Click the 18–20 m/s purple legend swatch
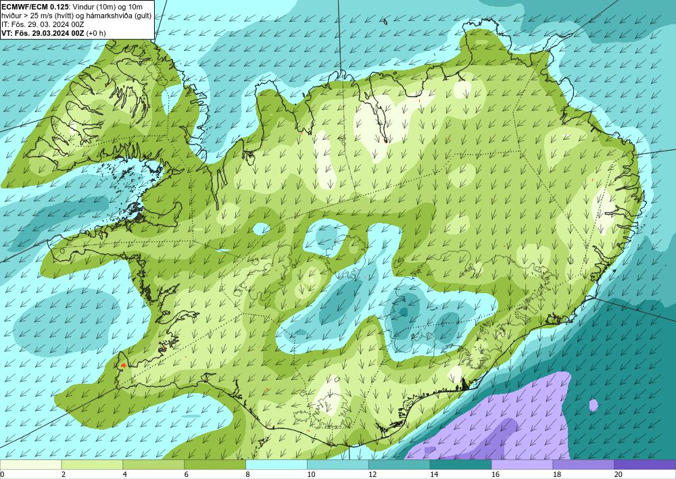 pos(584,465)
